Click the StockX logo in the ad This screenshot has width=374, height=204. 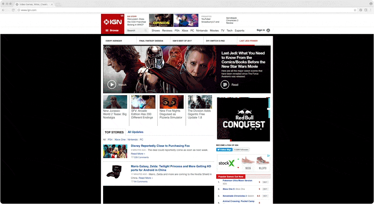pos(226,163)
